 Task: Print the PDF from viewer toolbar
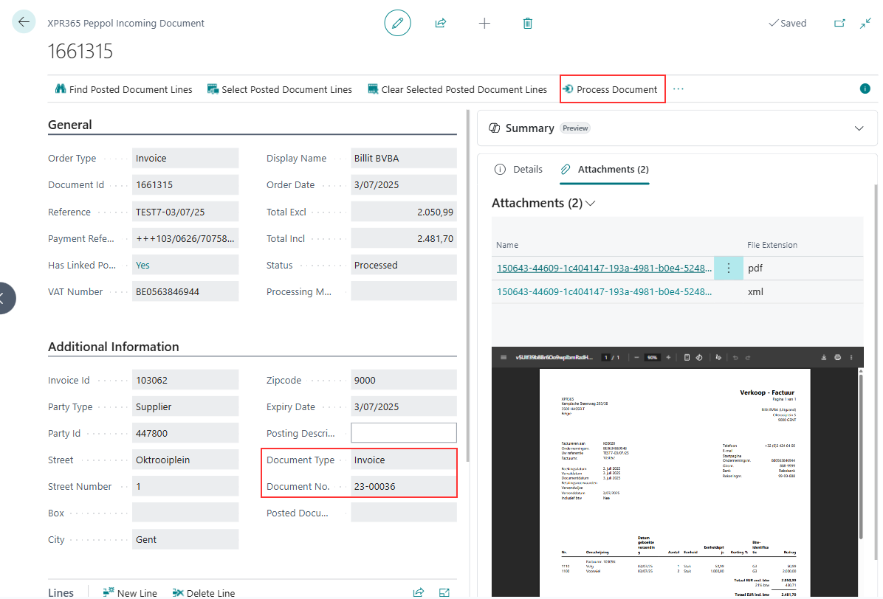click(837, 357)
